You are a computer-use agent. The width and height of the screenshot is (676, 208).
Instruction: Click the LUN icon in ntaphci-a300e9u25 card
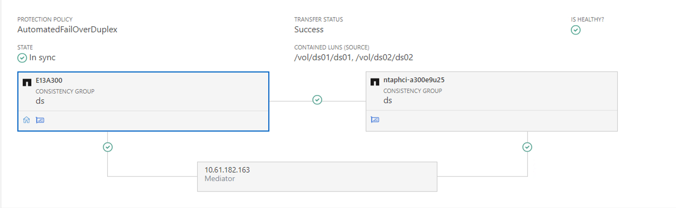375,120
